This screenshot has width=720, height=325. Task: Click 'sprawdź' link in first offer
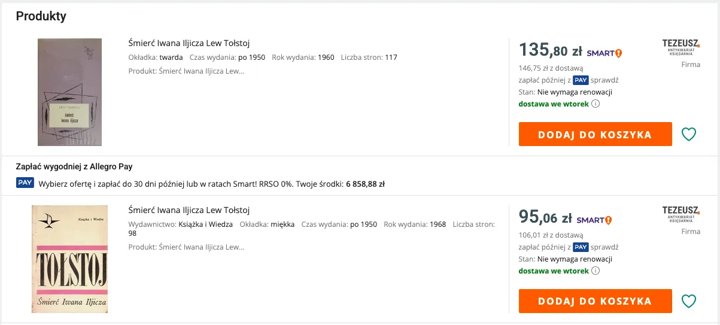click(605, 80)
